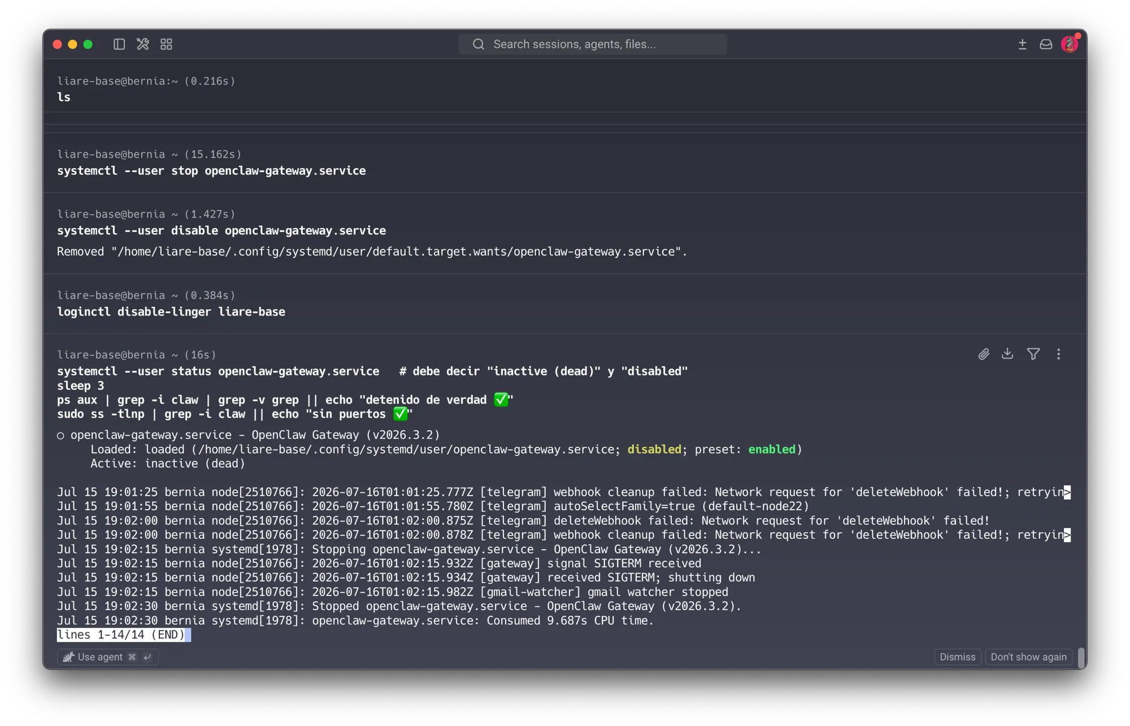Click the 'Removed ...default.target.wants' output line
Image resolution: width=1130 pixels, height=726 pixels.
pos(372,252)
